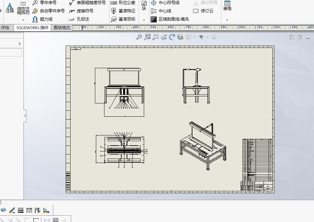
Task: Click the title block at sheet corner
Action: 257,186
